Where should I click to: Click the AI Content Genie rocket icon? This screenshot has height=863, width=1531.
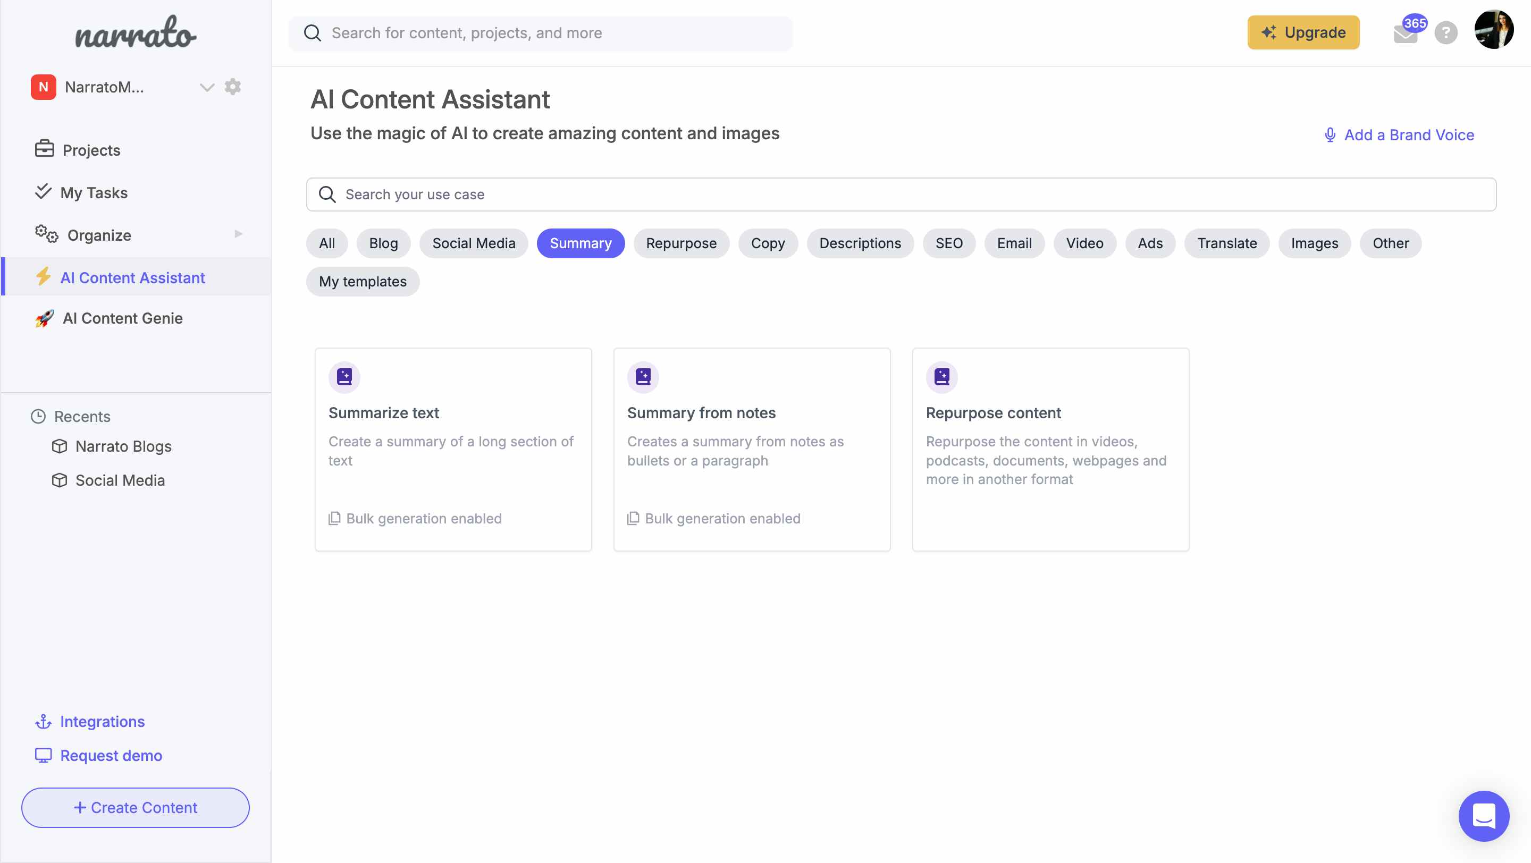pyautogui.click(x=44, y=318)
